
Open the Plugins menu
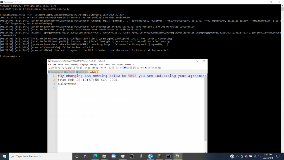[120, 65]
